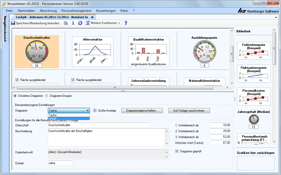Click Höchster Wert (Tacho) field

click(x=220, y=143)
